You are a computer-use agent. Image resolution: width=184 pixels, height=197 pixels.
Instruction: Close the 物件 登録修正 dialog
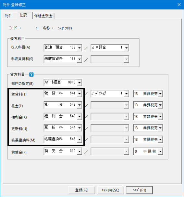[x=179, y=5]
